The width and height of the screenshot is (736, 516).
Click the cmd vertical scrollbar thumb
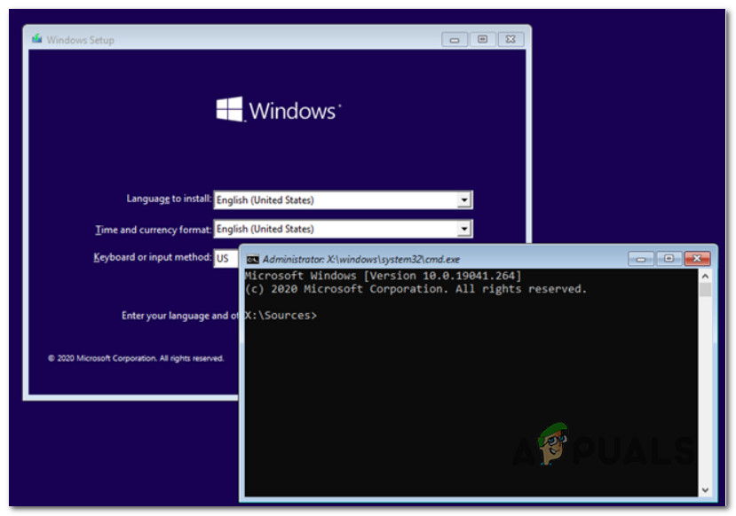(705, 289)
